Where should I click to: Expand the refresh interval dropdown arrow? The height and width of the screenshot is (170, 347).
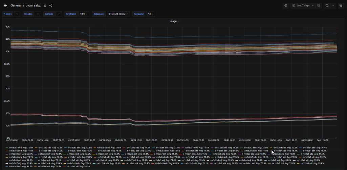[x=333, y=5]
